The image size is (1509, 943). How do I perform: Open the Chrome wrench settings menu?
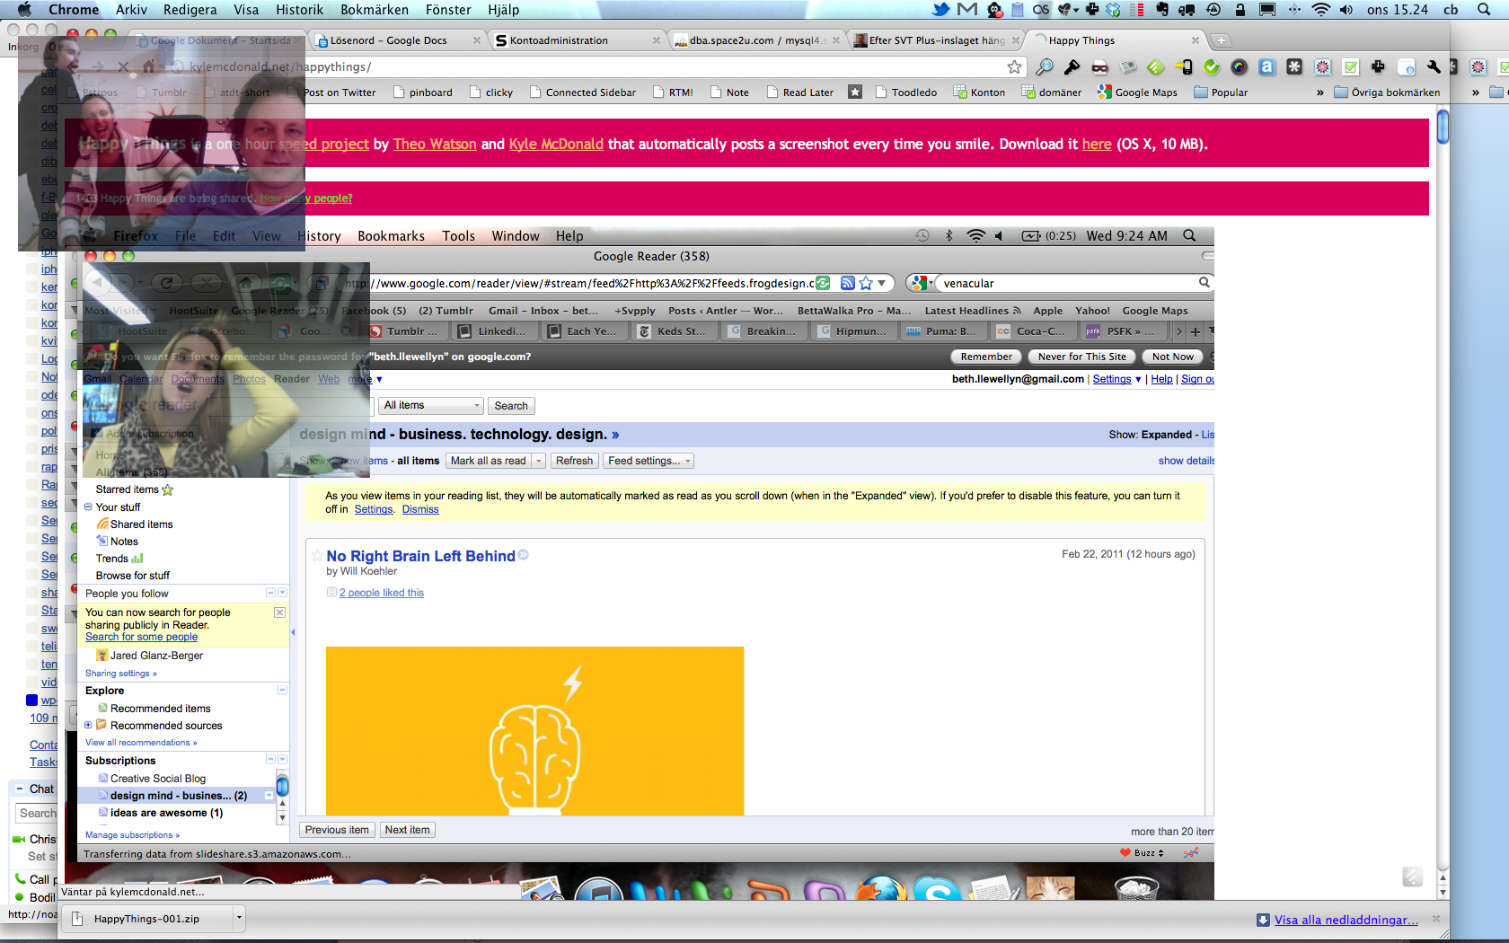click(x=1434, y=67)
